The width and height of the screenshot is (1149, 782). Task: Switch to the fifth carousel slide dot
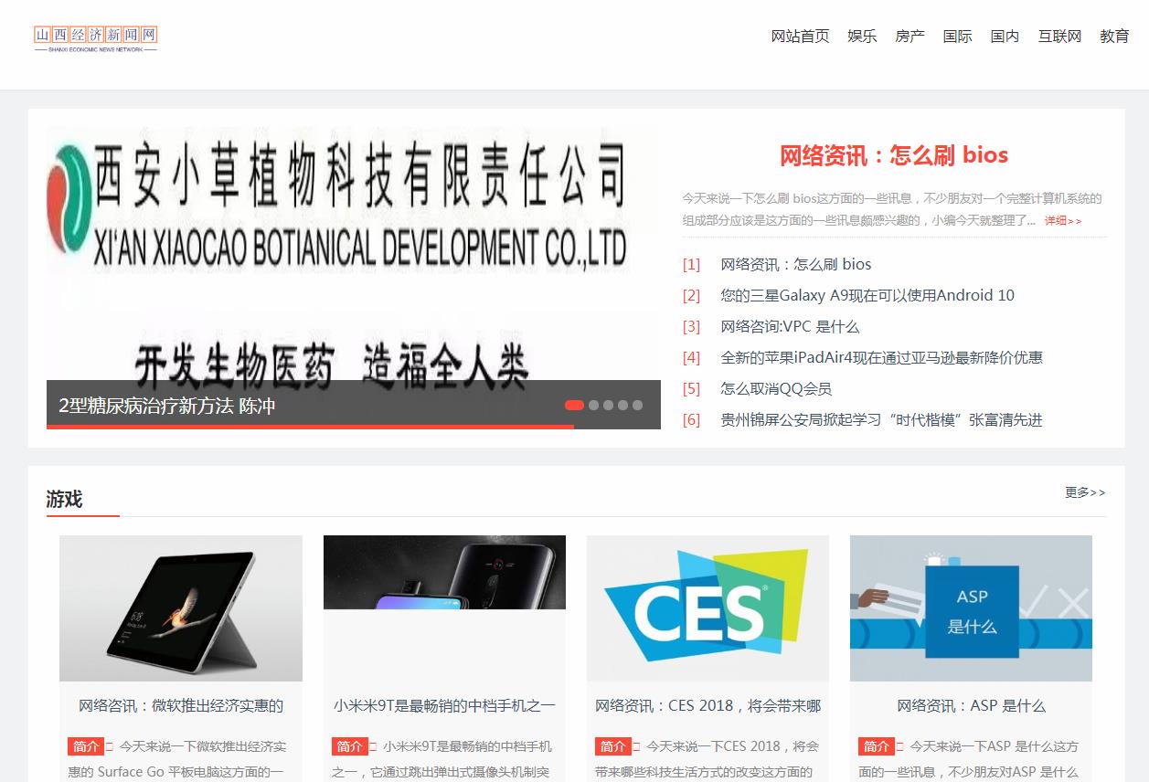(x=638, y=405)
